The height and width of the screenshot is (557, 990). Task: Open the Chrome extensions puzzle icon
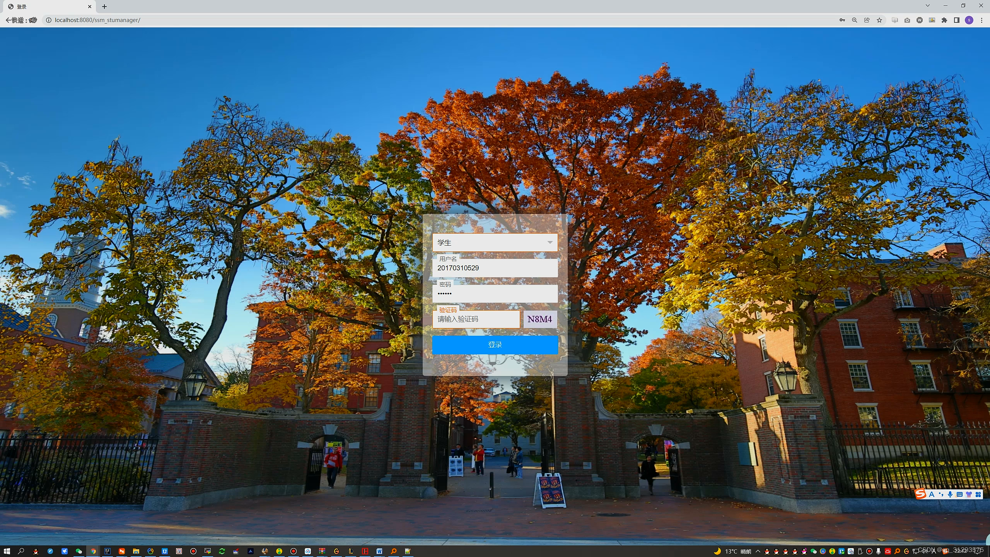[944, 20]
